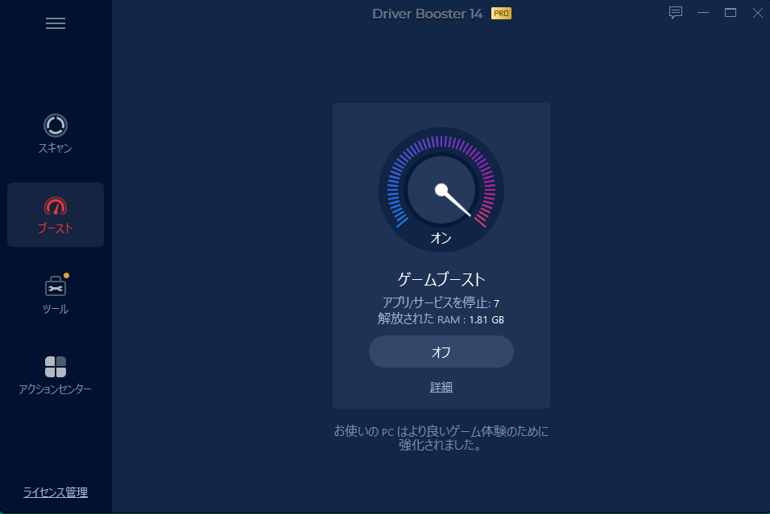Viewport: 770px width, 514px height.
Task: Click the 解放された RAM : 1.81 GB text
Action: tap(441, 319)
